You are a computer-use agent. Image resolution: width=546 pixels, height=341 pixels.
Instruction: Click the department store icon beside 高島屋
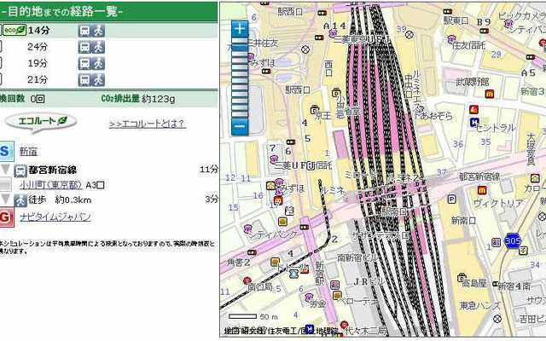coord(462,278)
